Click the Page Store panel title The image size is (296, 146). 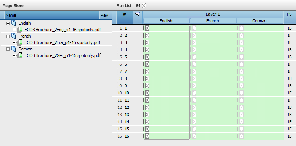(13, 6)
